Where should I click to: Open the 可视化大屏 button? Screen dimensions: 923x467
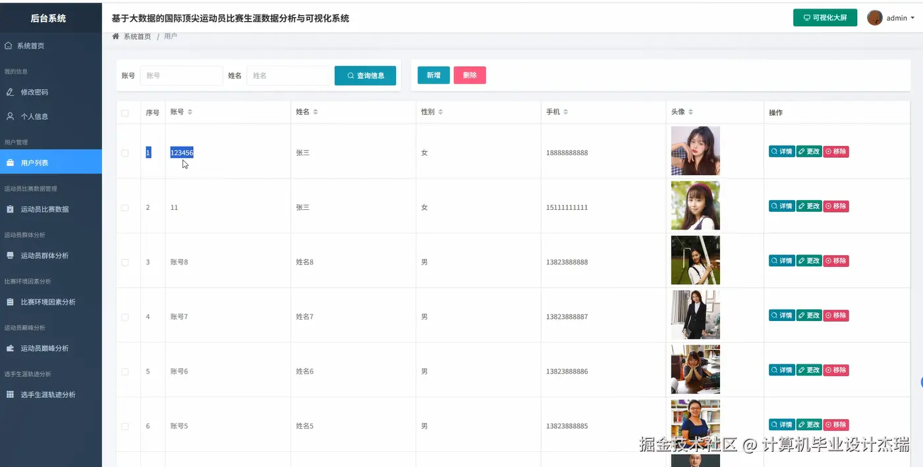(825, 18)
